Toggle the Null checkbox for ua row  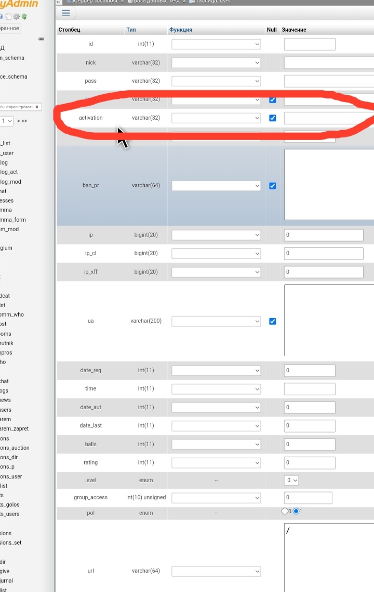(272, 321)
